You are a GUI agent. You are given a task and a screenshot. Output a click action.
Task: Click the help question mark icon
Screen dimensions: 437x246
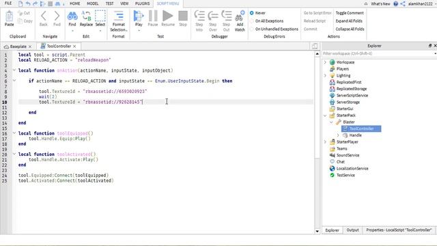[395, 3]
